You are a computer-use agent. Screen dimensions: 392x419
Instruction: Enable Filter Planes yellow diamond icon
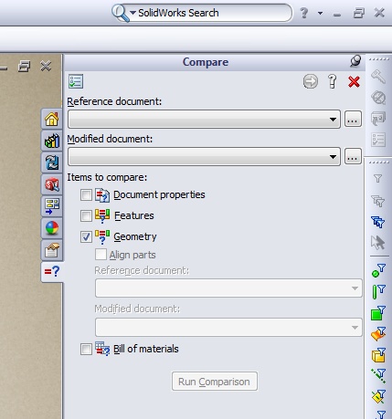click(x=378, y=397)
